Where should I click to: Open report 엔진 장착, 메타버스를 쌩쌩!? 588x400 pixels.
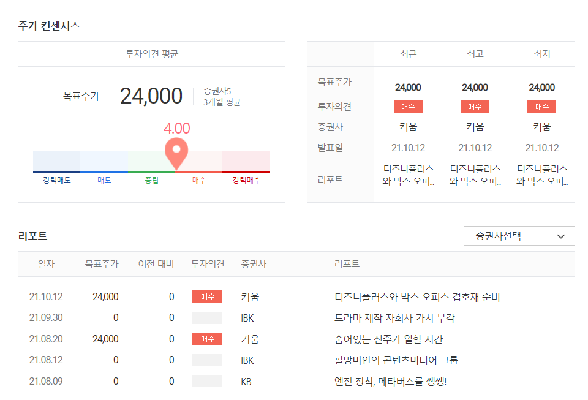pyautogui.click(x=390, y=382)
